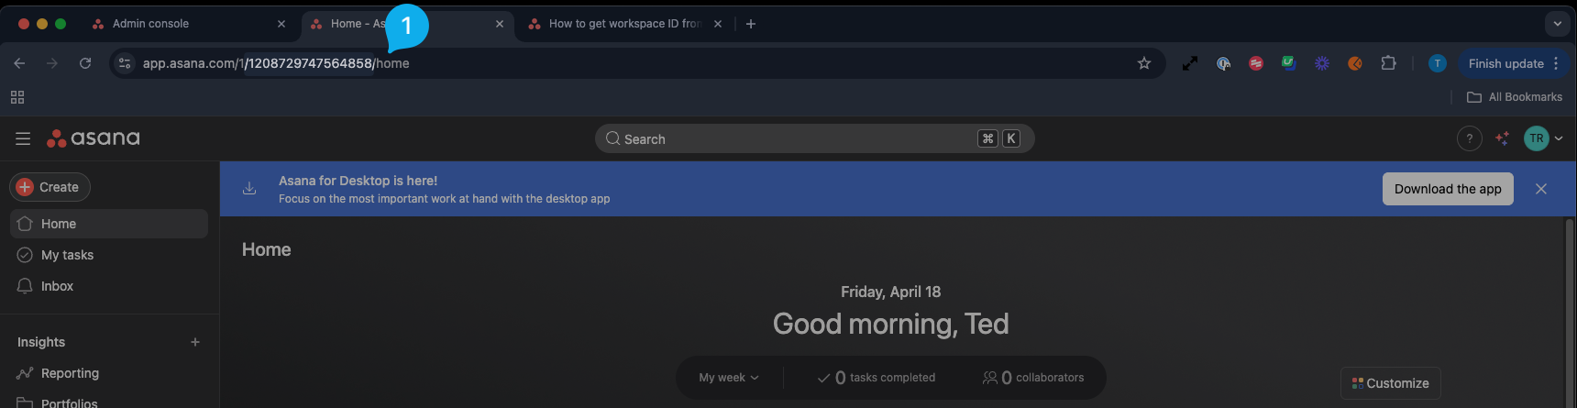
Task: Open Inbox in sidebar
Action: [x=109, y=286]
